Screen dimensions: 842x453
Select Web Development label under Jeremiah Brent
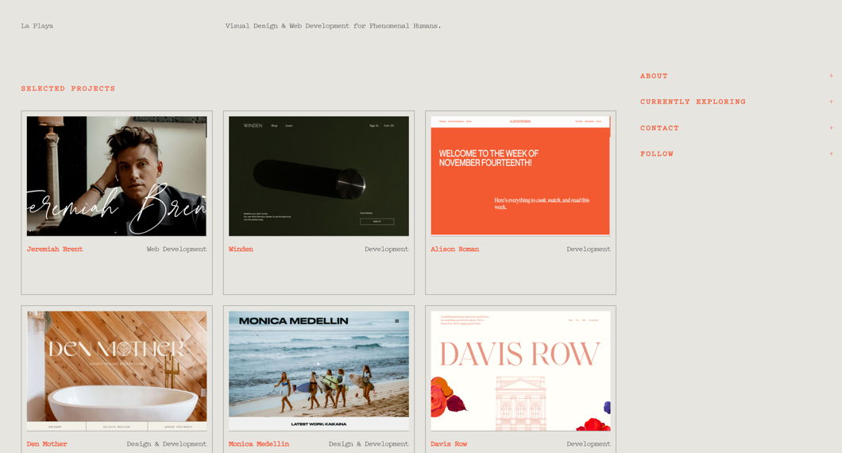176,250
